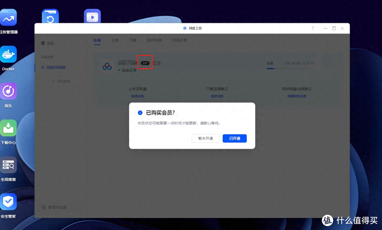Click 暂未开通 in the dialog
382x230 pixels.
click(206, 139)
